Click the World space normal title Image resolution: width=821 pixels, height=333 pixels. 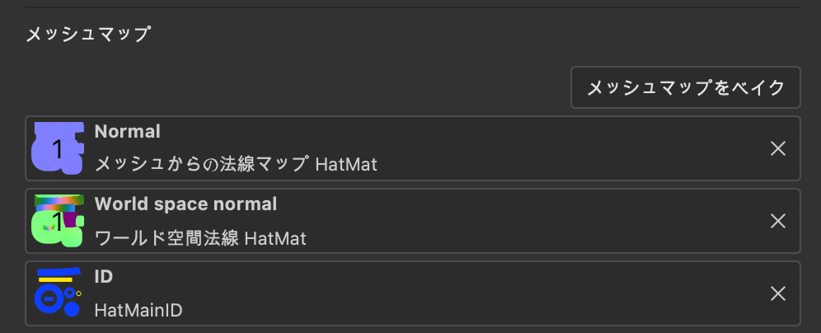tap(185, 204)
